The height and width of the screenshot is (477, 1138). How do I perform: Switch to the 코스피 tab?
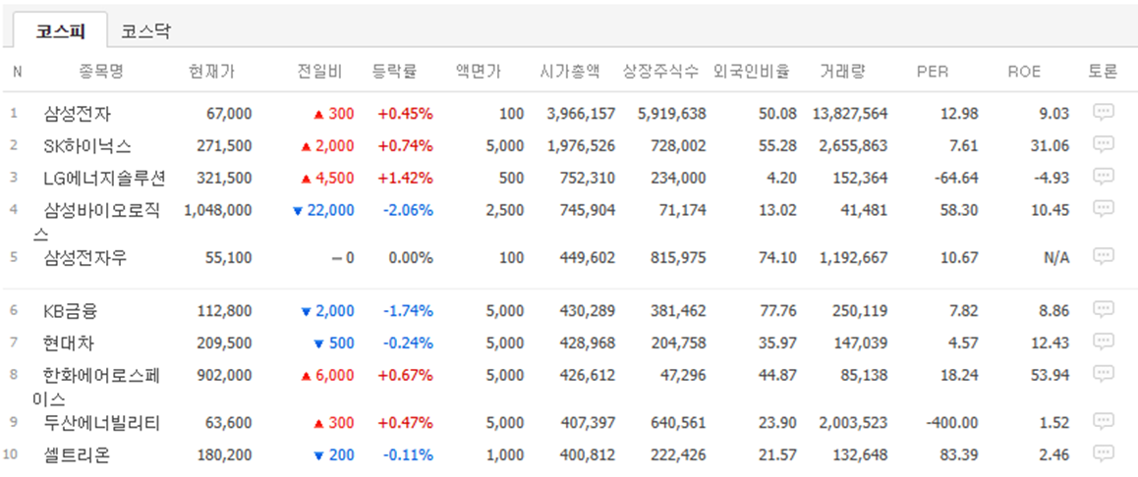click(60, 31)
